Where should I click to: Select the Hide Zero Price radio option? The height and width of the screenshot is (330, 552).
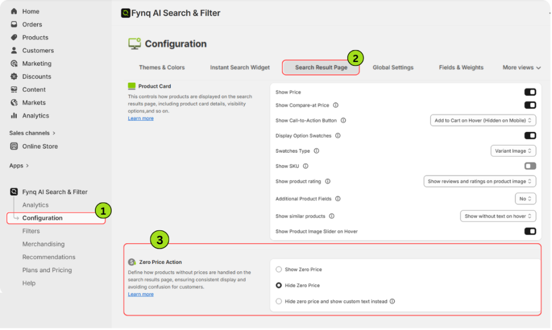[279, 285]
